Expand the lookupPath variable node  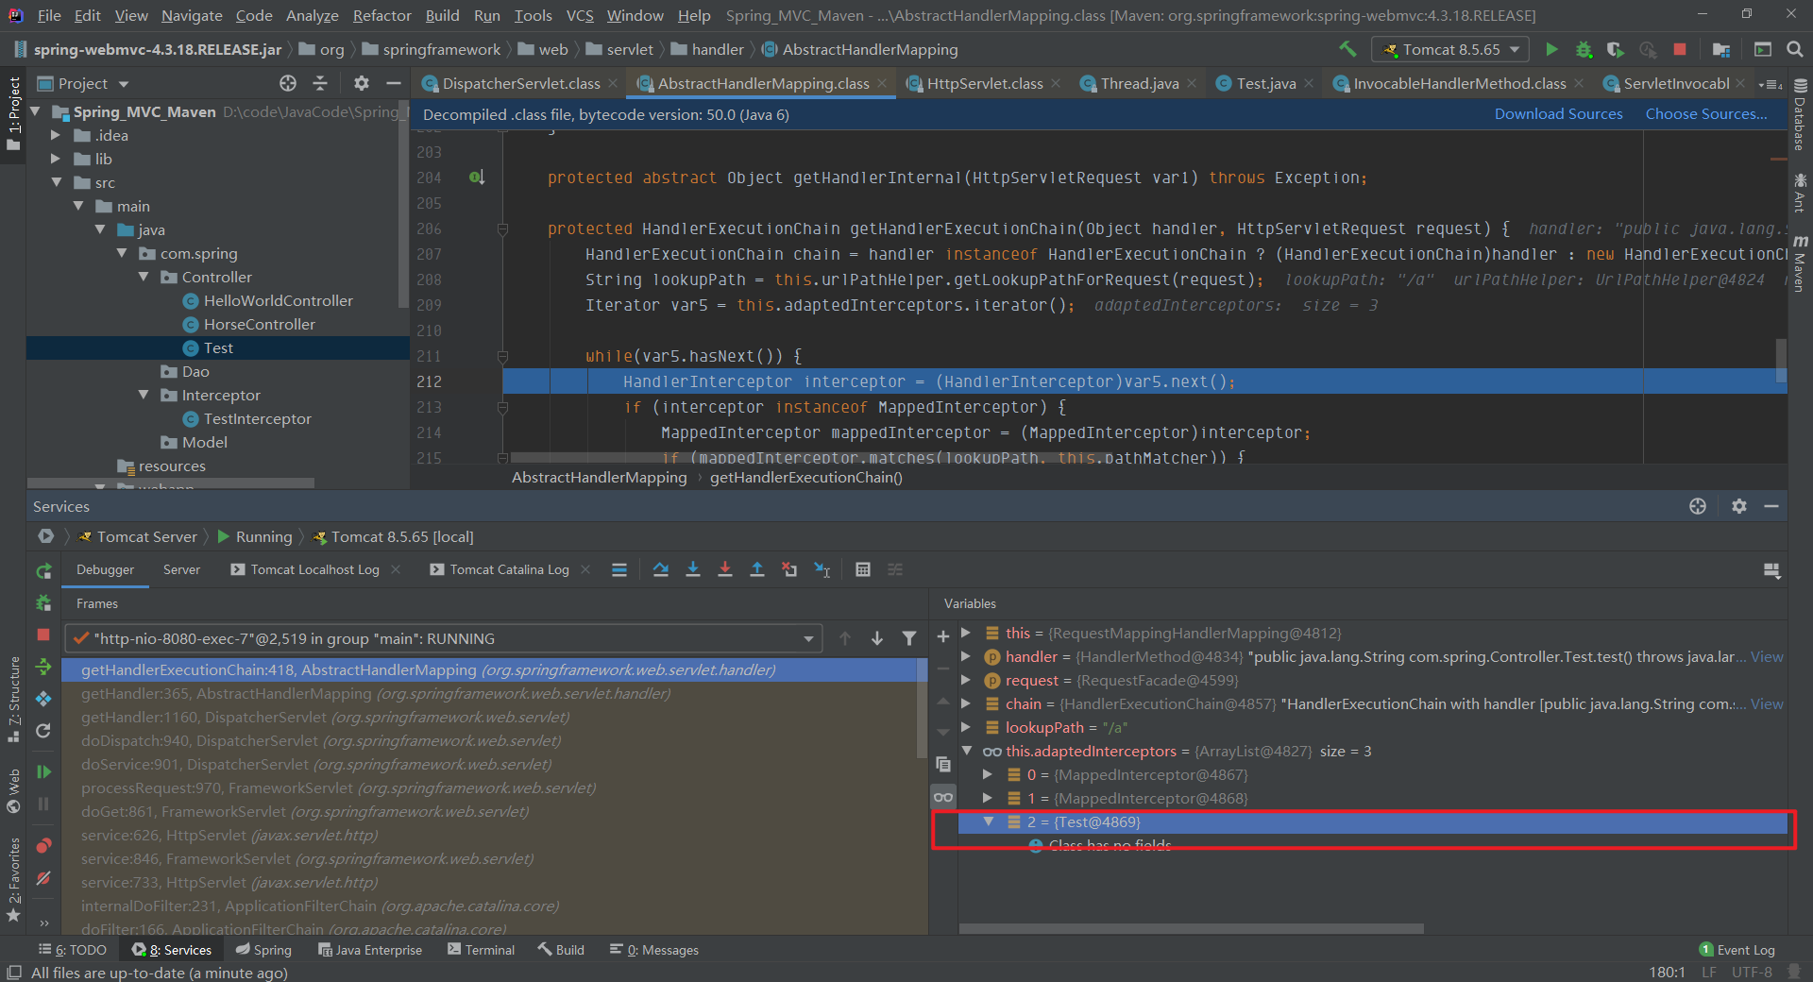tap(966, 727)
